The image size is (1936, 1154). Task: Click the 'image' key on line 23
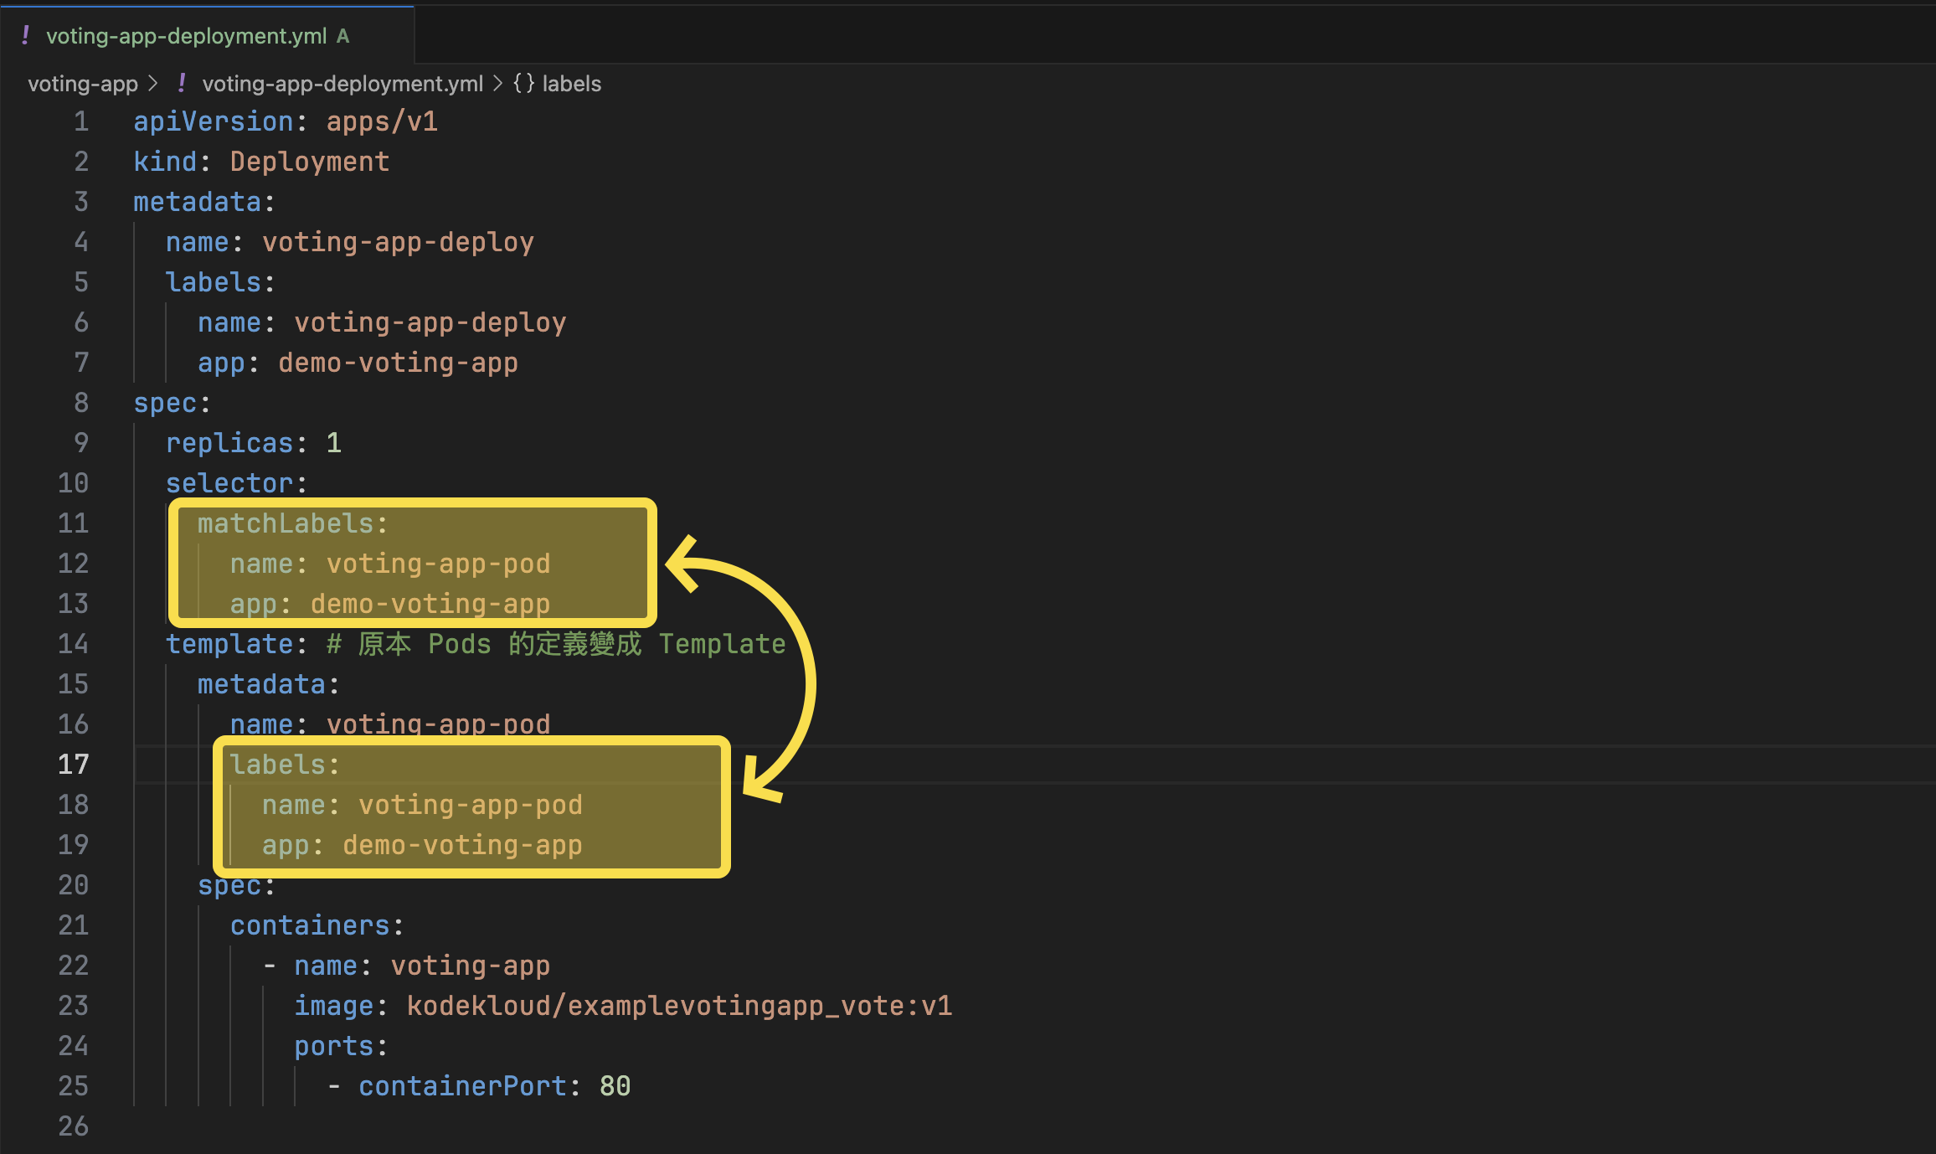click(334, 1006)
